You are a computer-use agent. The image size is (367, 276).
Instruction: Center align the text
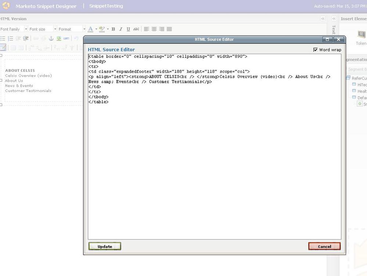(x=154, y=29)
